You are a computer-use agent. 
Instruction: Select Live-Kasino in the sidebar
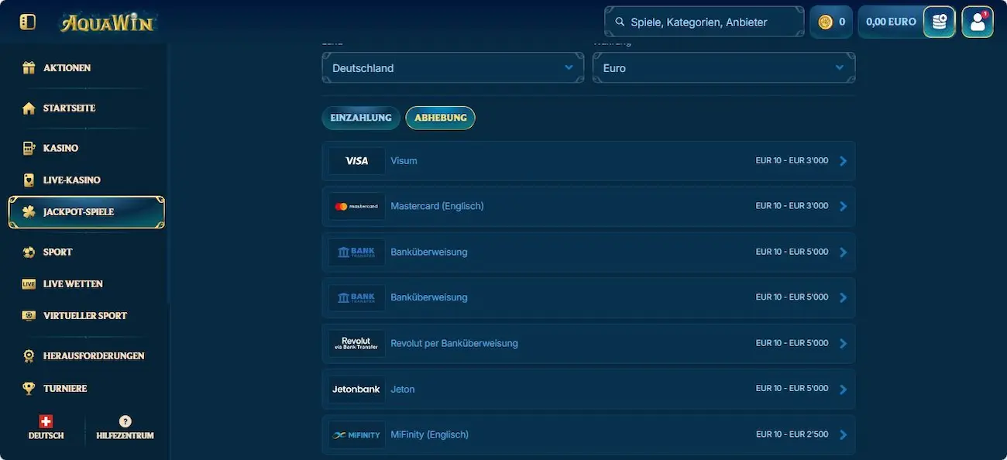tap(72, 180)
